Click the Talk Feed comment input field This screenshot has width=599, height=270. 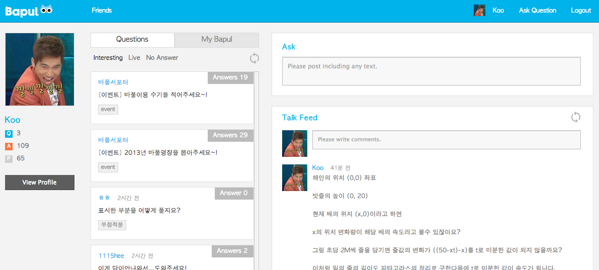pos(446,140)
